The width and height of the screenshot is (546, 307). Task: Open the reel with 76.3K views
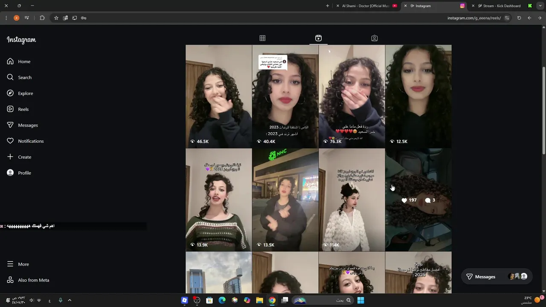coord(351,96)
